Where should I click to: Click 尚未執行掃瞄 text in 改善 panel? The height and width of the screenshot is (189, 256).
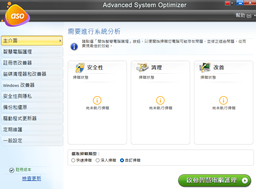pos(224,108)
